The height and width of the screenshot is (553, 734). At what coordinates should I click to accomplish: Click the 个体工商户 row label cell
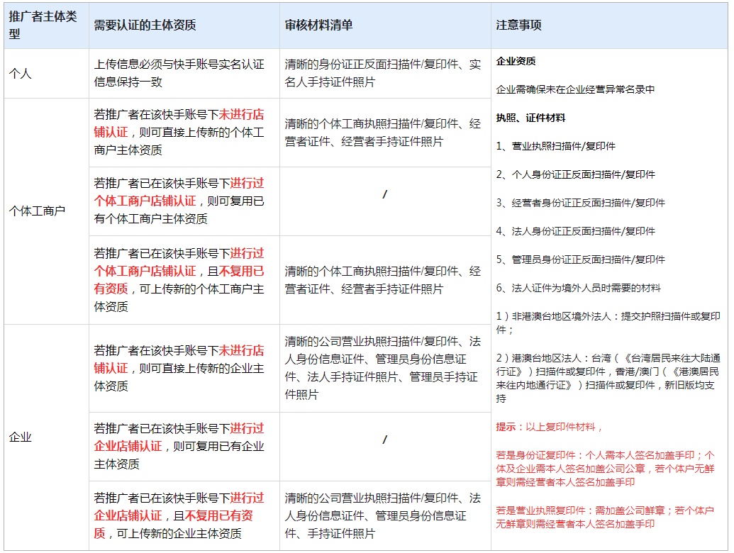46,211
